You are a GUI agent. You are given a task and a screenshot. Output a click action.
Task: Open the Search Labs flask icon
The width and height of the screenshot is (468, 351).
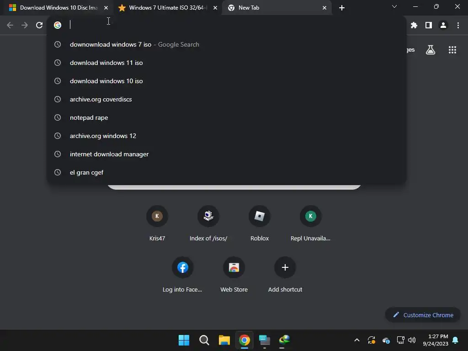[x=431, y=50]
